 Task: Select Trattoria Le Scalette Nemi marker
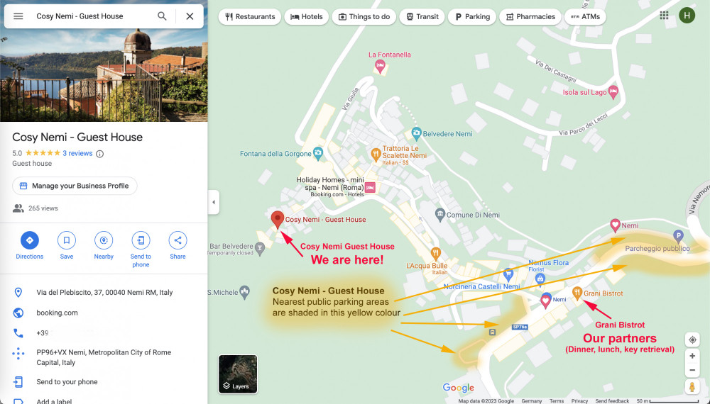[376, 155]
